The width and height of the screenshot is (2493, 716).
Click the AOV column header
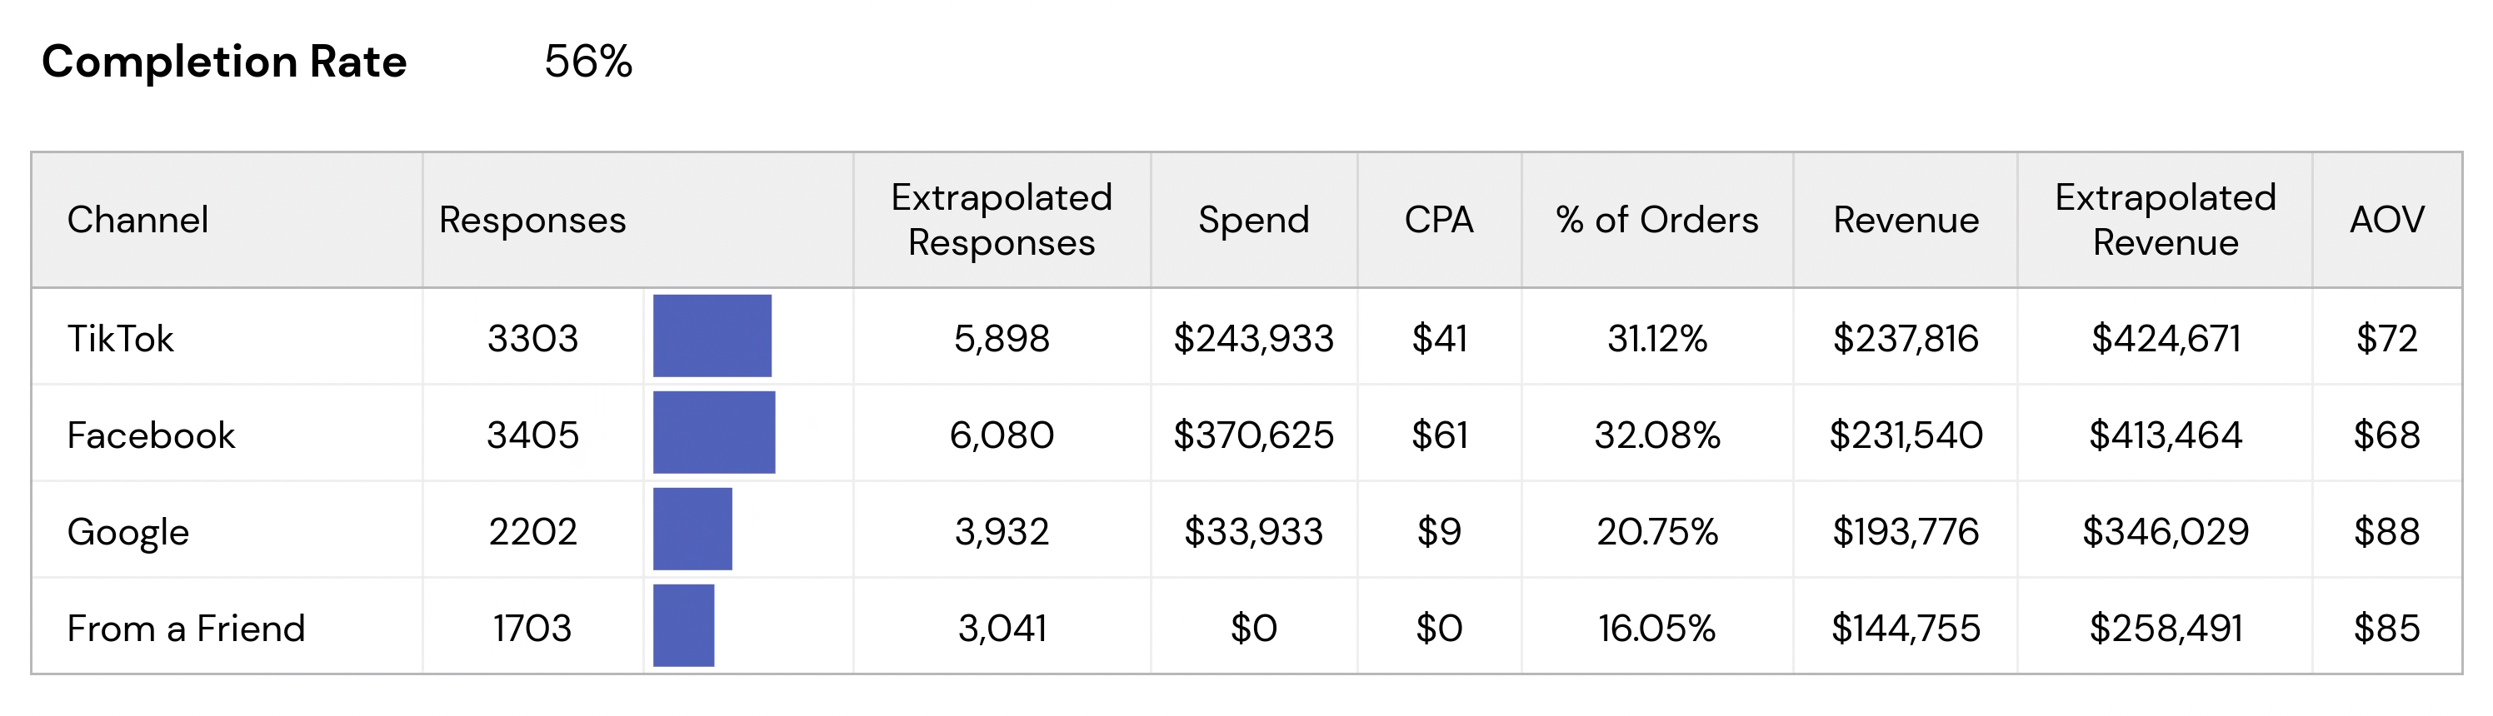[2386, 220]
